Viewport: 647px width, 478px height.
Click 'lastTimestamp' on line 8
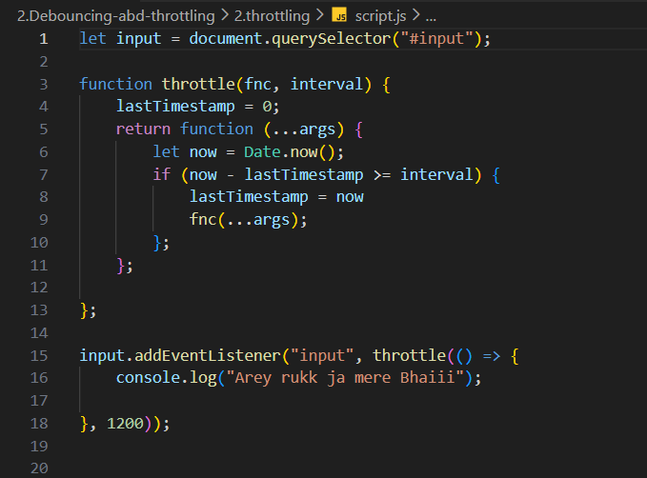coord(249,197)
